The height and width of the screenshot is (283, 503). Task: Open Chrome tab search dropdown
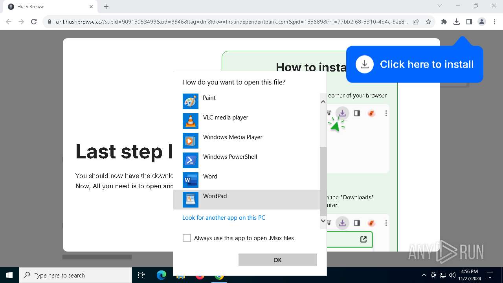click(x=440, y=6)
